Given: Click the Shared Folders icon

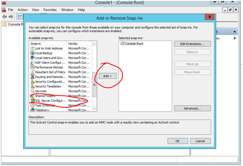Looking at the screenshot, I should (32, 96).
